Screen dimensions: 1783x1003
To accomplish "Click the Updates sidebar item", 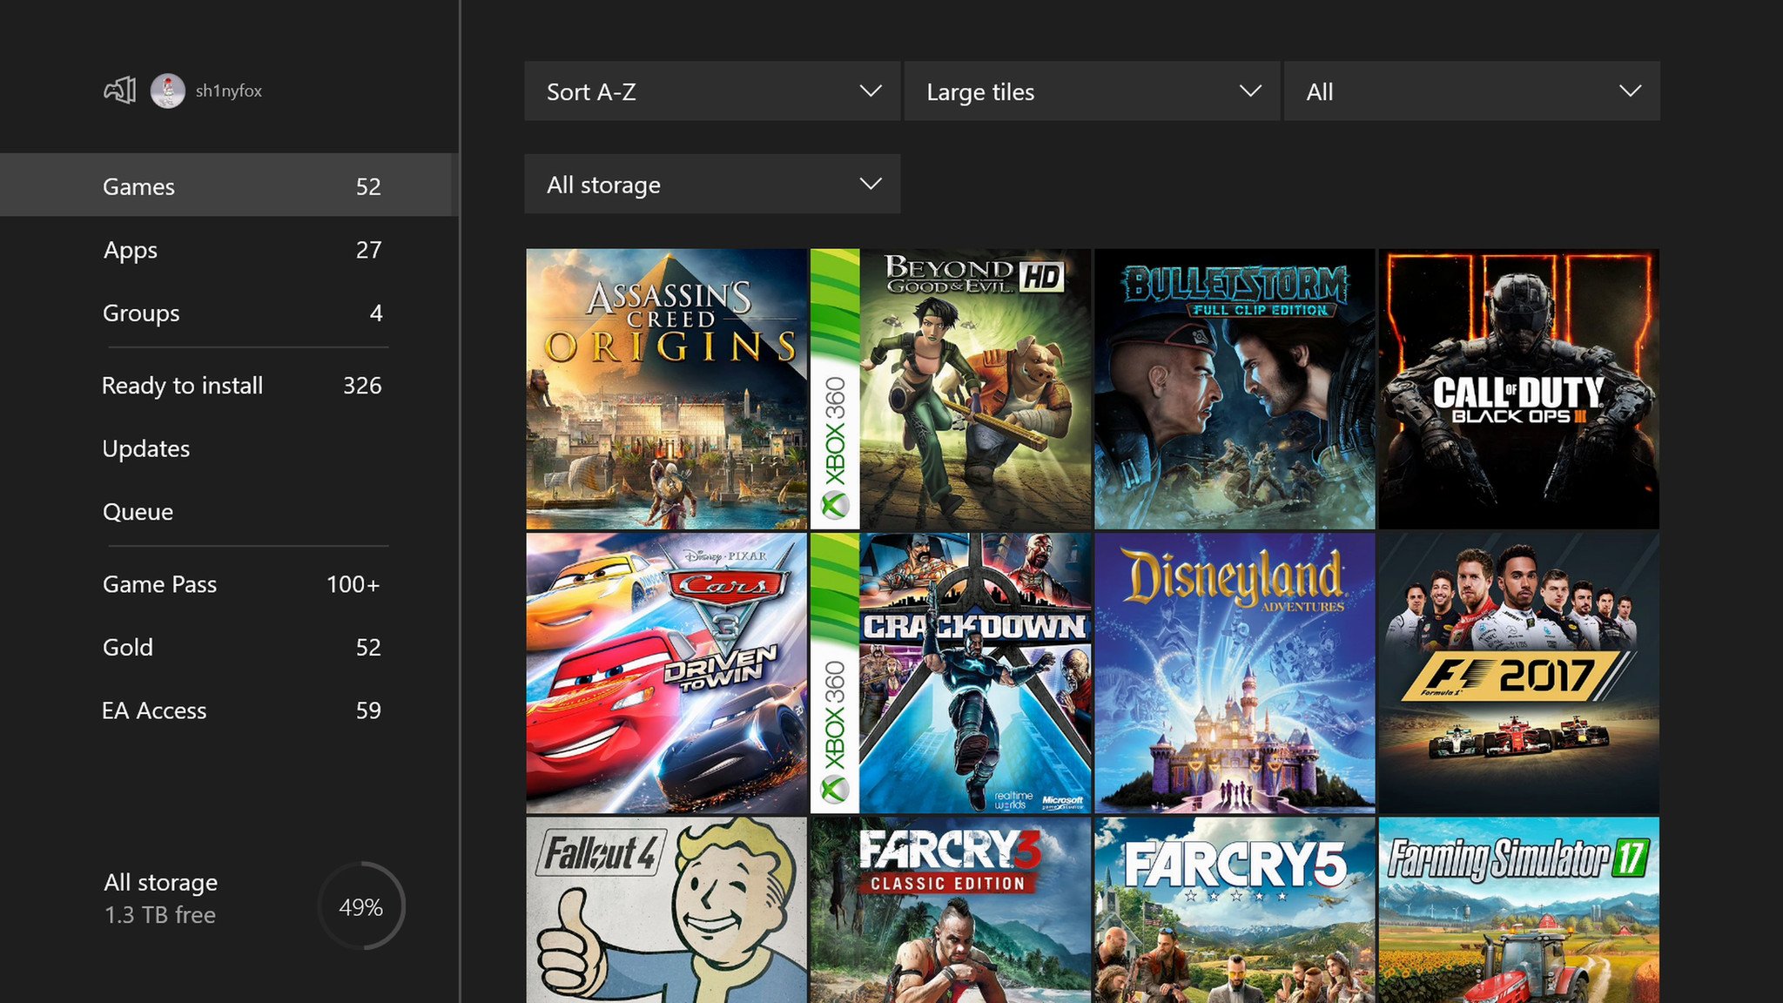I will [x=147, y=447].
